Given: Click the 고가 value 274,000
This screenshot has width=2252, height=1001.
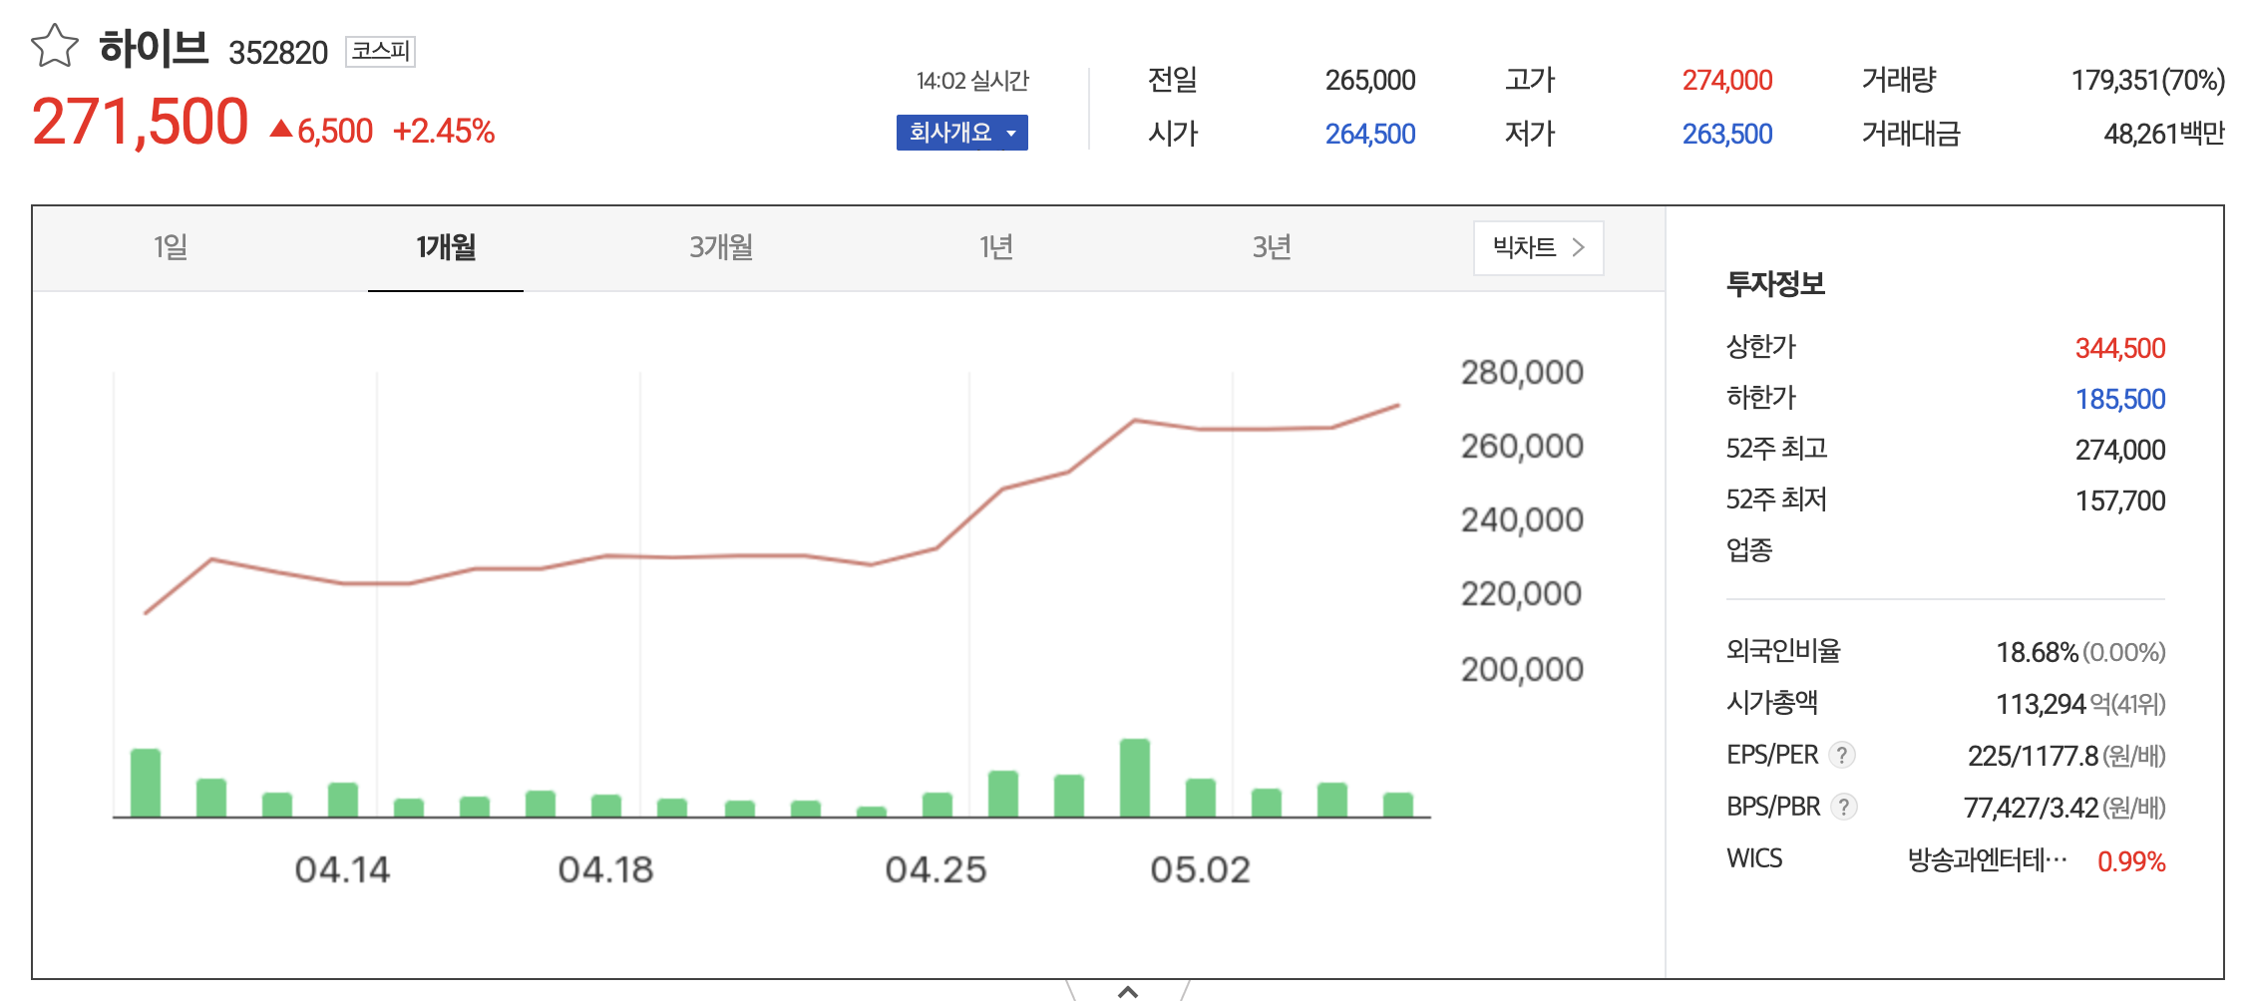Looking at the screenshot, I should coord(1727,81).
